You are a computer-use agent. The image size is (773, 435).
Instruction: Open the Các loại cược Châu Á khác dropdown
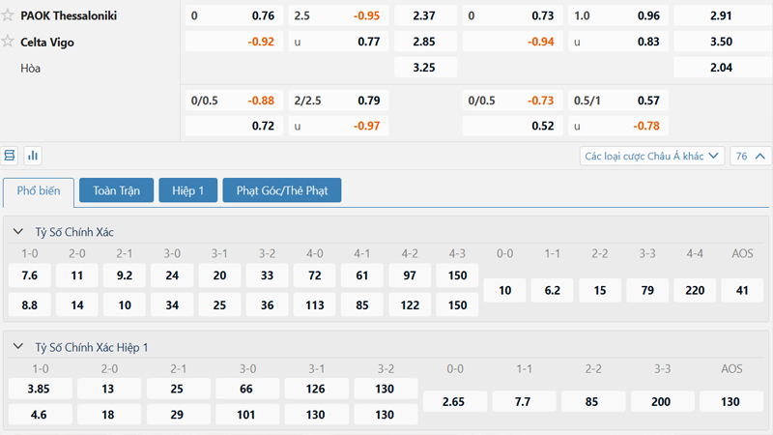[652, 156]
